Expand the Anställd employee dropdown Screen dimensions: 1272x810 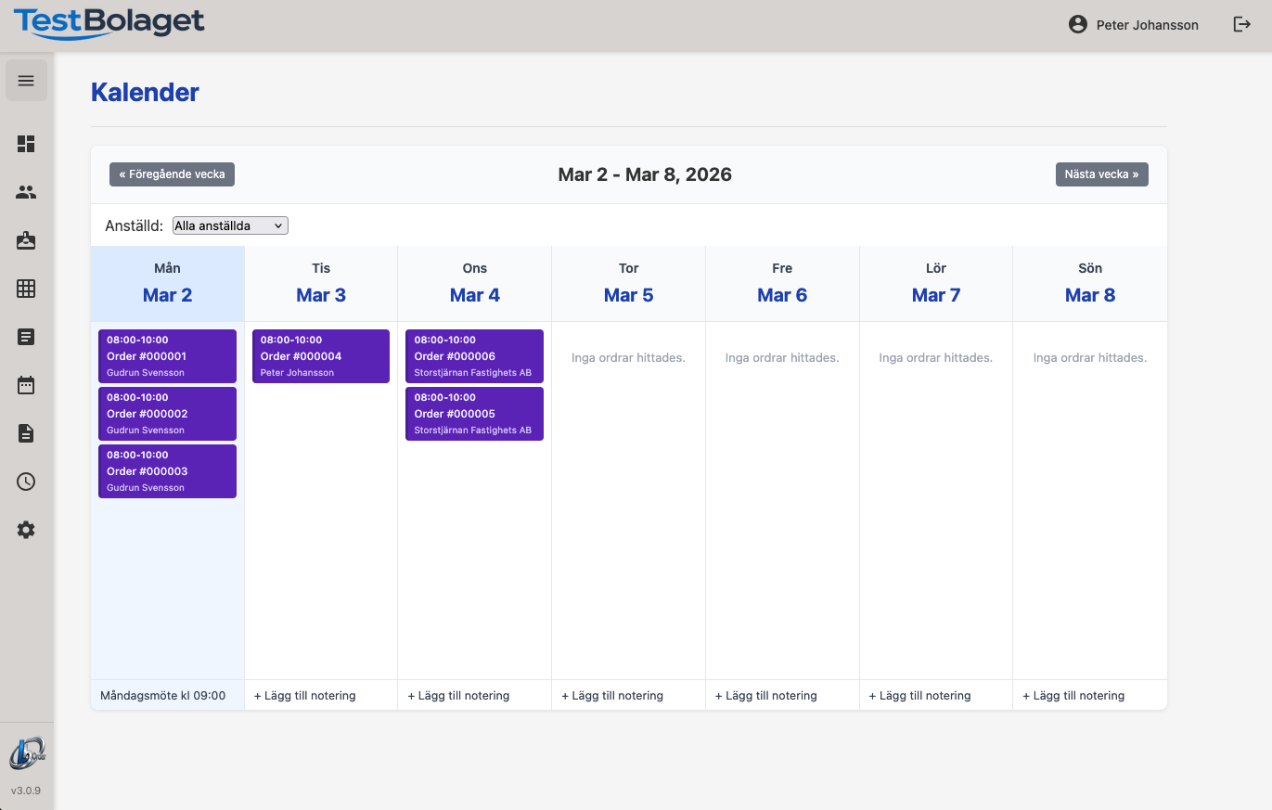click(230, 225)
